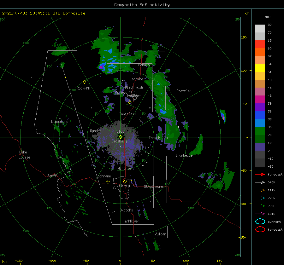The image size is (284, 265).
Task: Choose the green 22JP arrow legend icon
Action: pos(260,206)
